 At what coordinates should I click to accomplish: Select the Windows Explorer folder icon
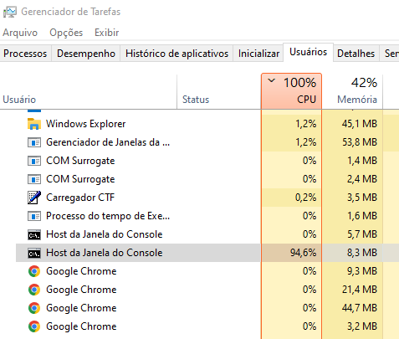tap(34, 124)
